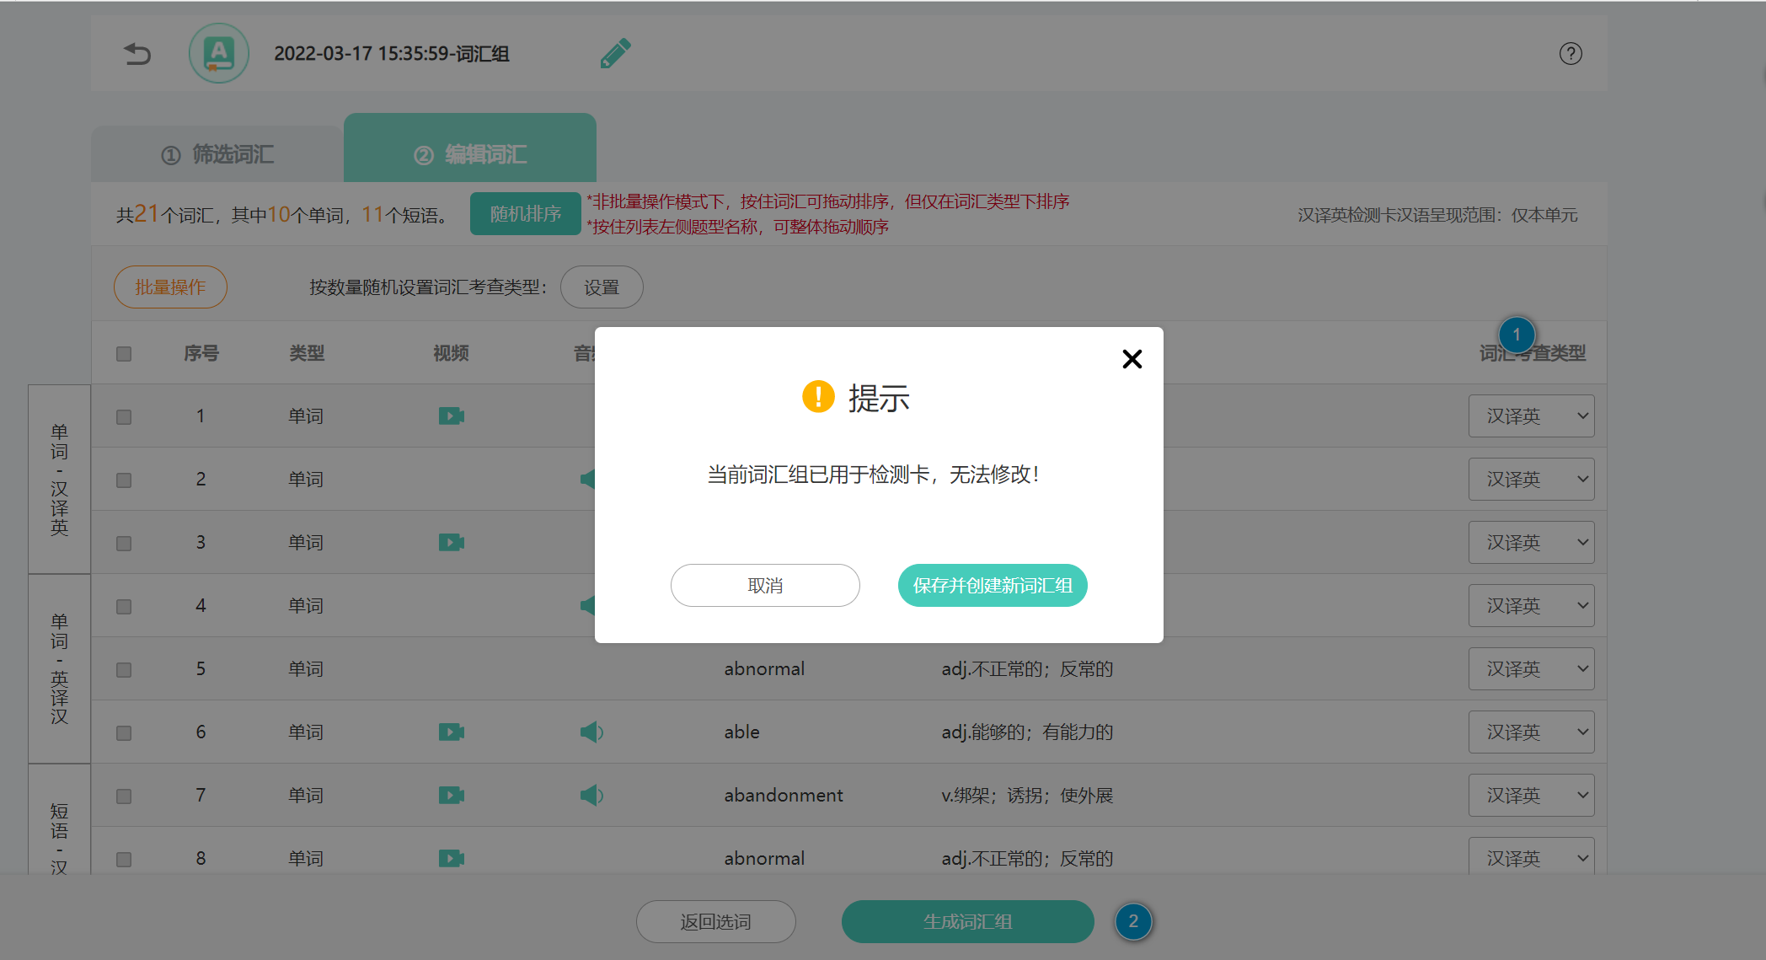Click the title '2022-03-17 15:35:59-词汇组'
Screen dimensions: 1766x960
coord(392,53)
